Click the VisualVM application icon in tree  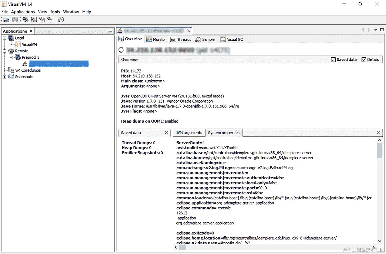18,45
